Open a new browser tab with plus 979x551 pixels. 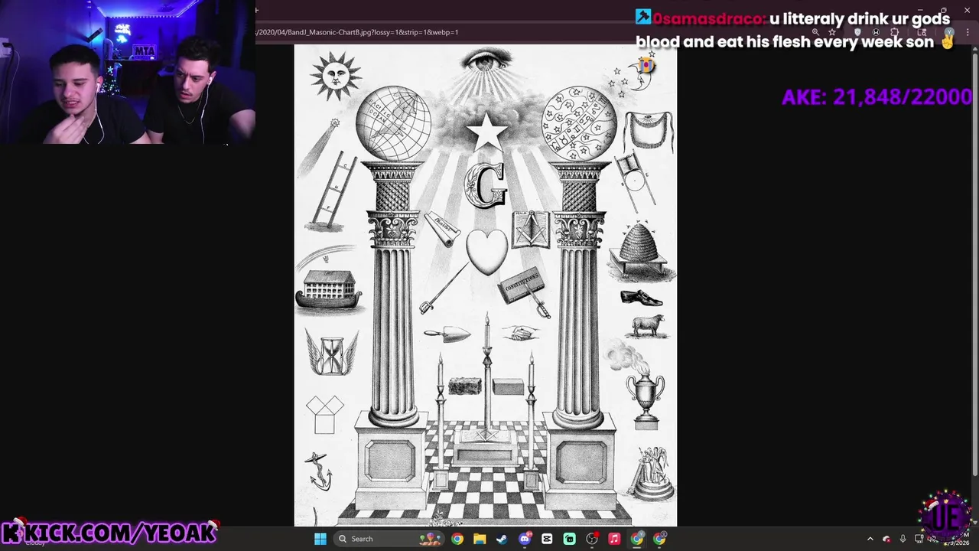[257, 10]
